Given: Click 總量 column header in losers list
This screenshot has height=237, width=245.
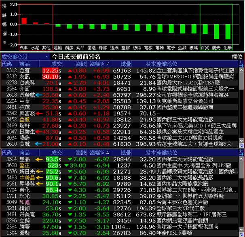Looking at the screenshot, I should (121, 153).
